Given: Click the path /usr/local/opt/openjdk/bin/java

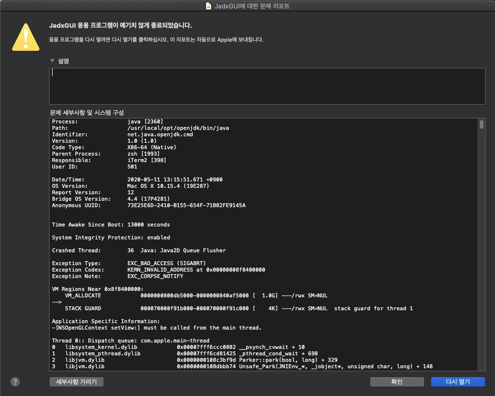Looking at the screenshot, I should pos(178,128).
